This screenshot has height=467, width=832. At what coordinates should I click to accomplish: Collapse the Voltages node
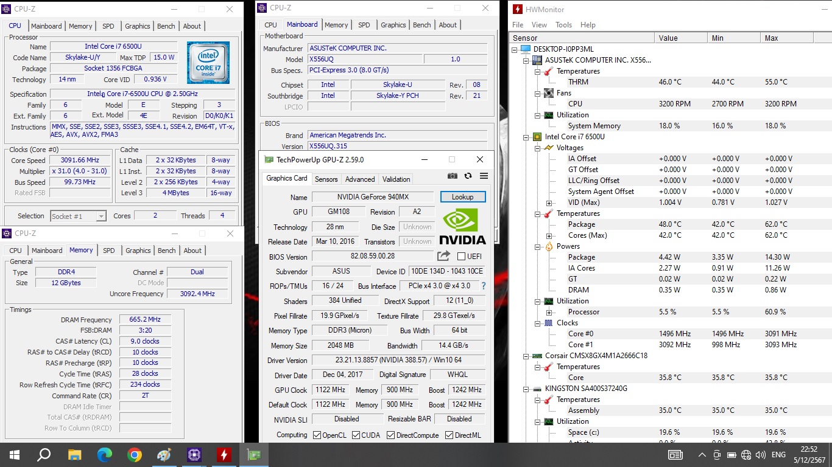pos(538,148)
